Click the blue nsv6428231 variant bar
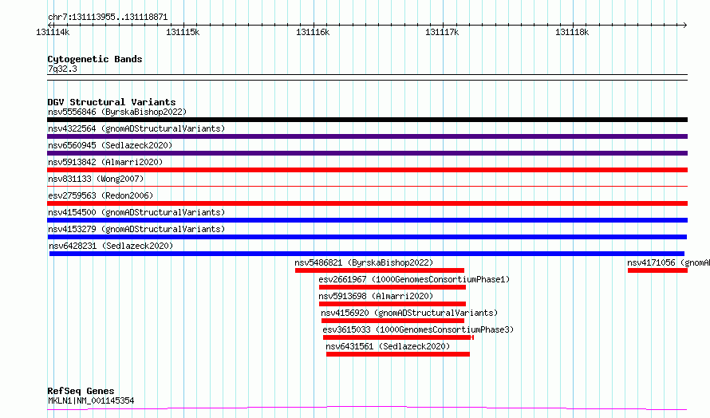This screenshot has height=418, width=710. (367, 254)
